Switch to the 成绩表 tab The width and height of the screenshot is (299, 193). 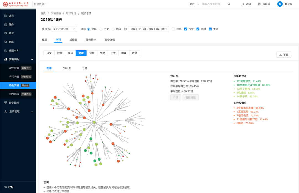point(73,40)
